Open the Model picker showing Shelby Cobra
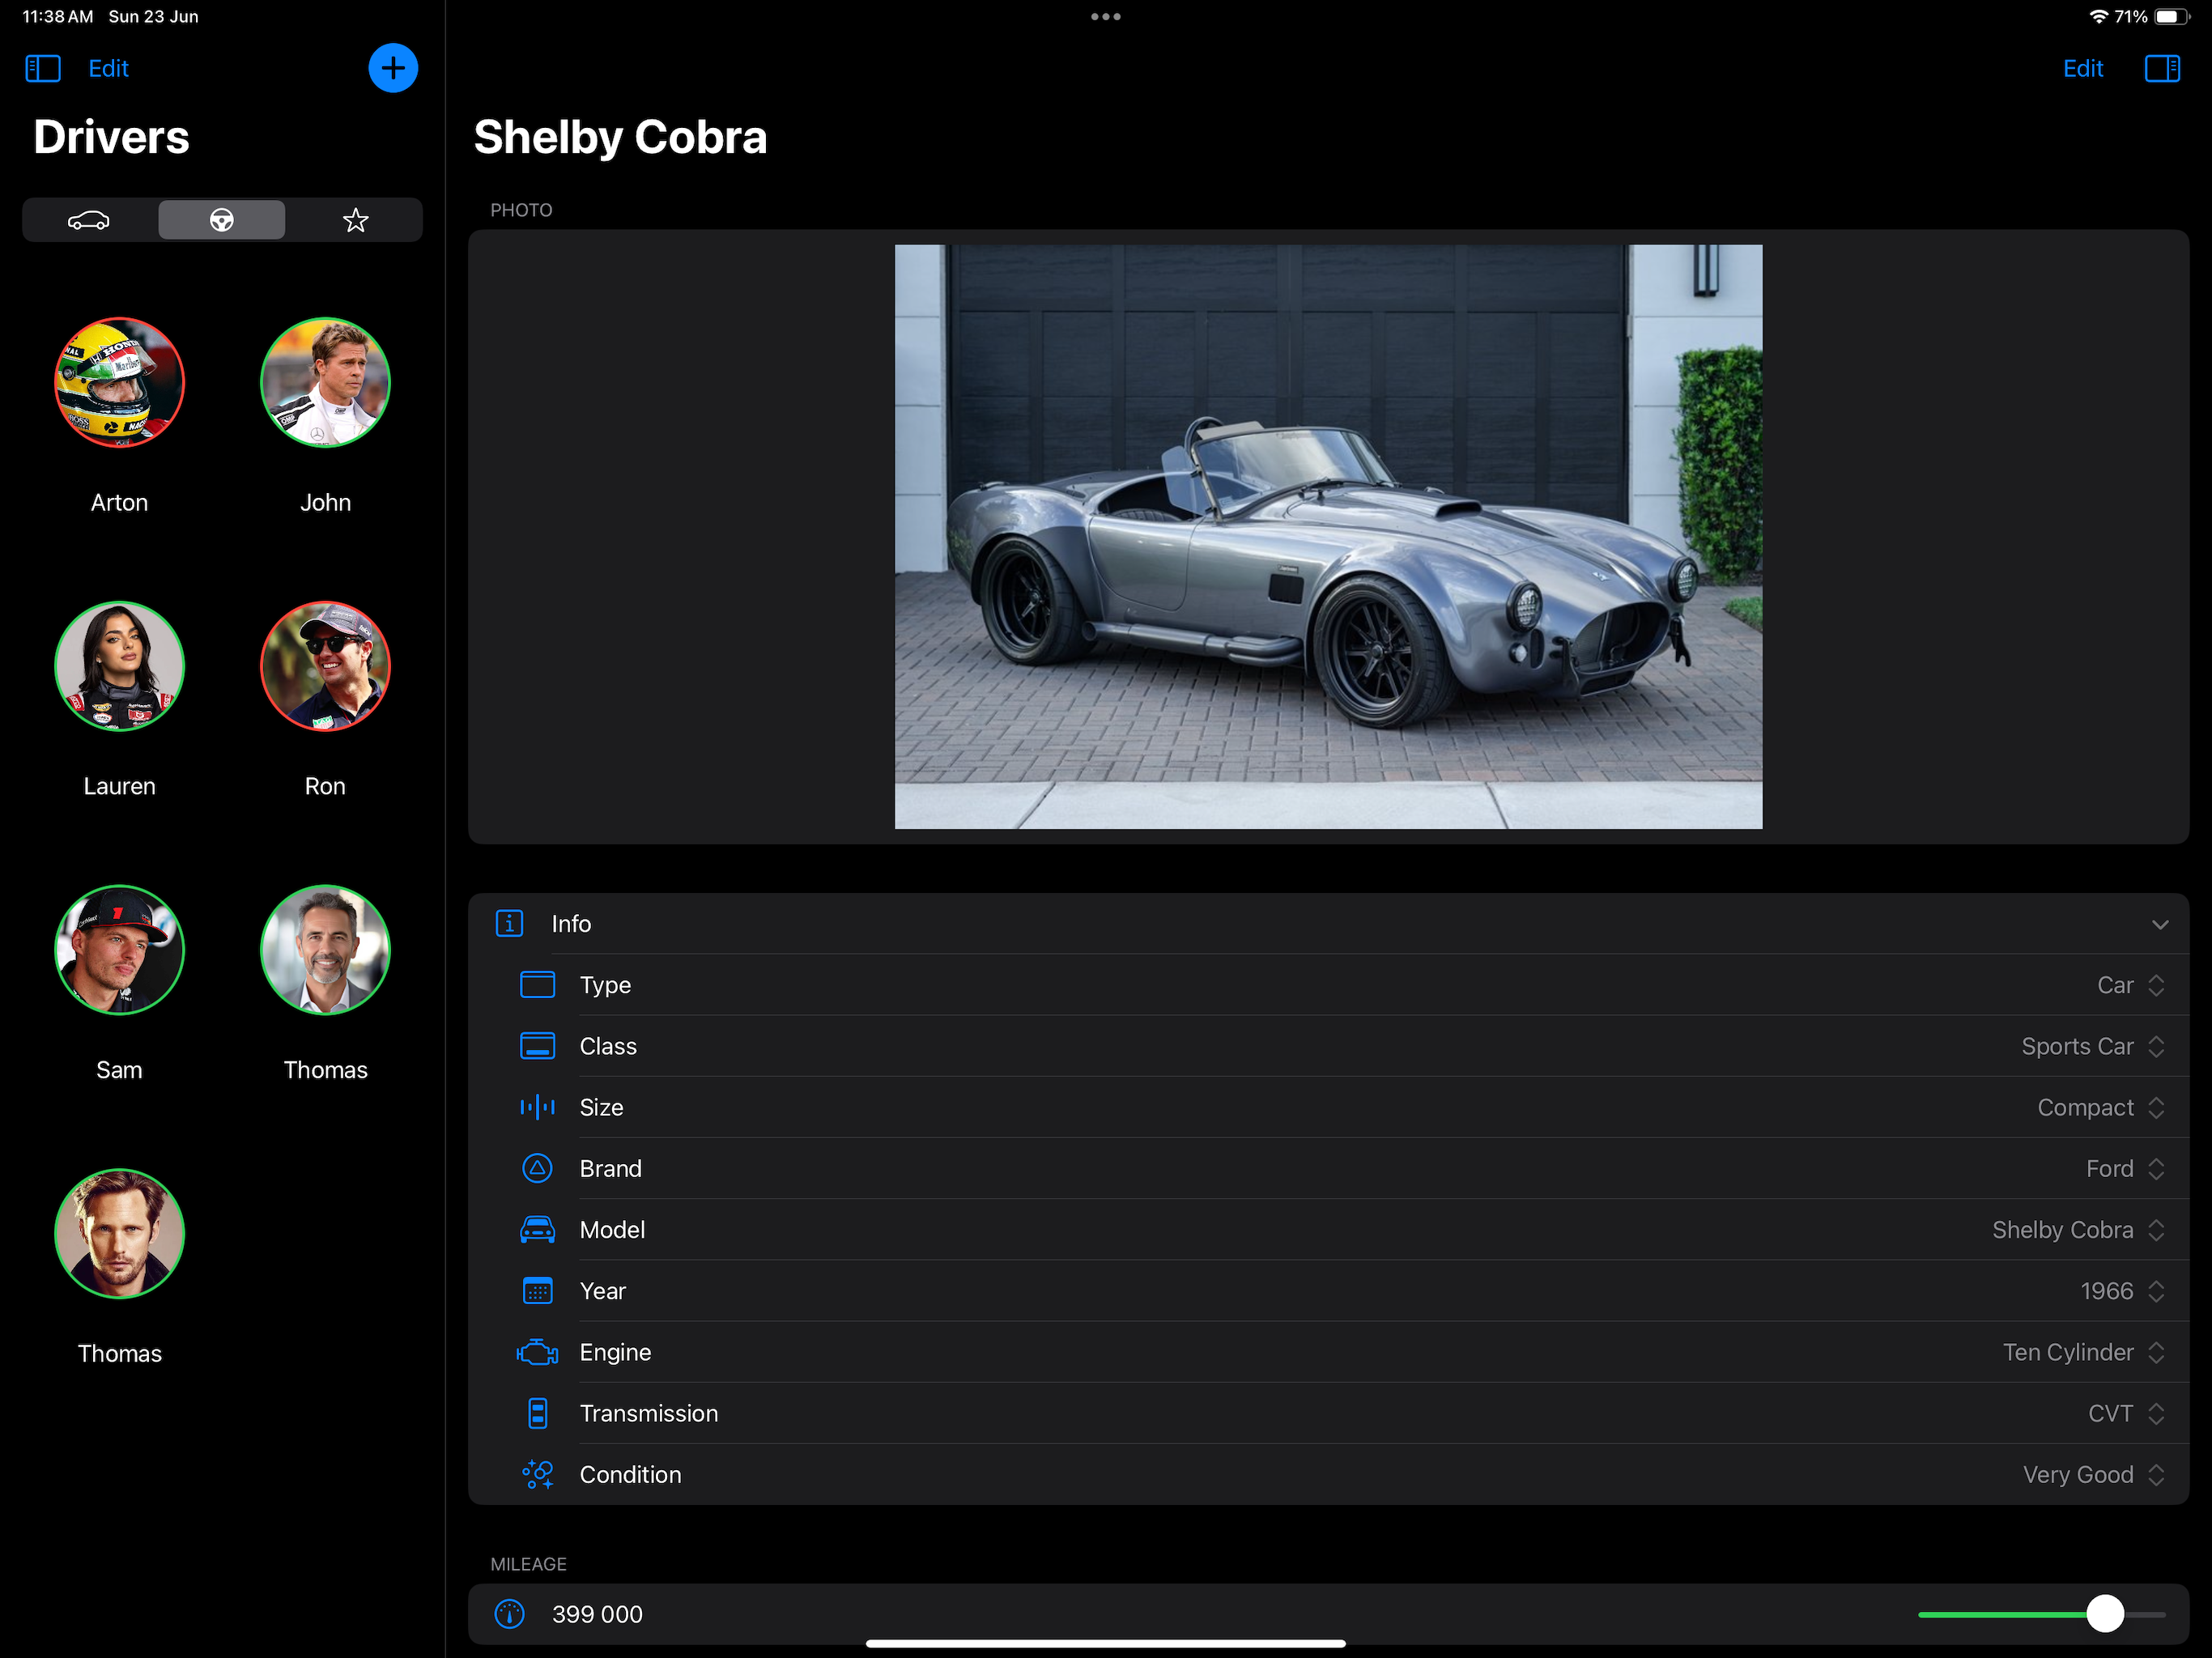Screen dimensions: 2212x1658 (2078, 1230)
